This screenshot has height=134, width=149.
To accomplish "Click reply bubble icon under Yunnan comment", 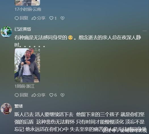I will click(17, 18).
